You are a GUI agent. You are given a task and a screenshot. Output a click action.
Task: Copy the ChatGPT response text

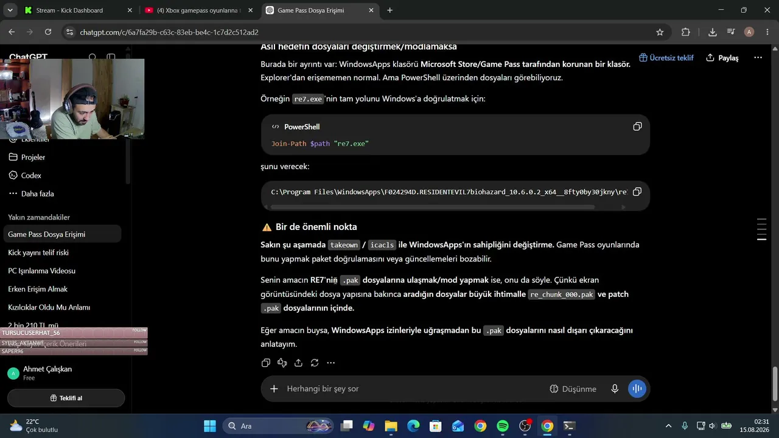point(266,363)
